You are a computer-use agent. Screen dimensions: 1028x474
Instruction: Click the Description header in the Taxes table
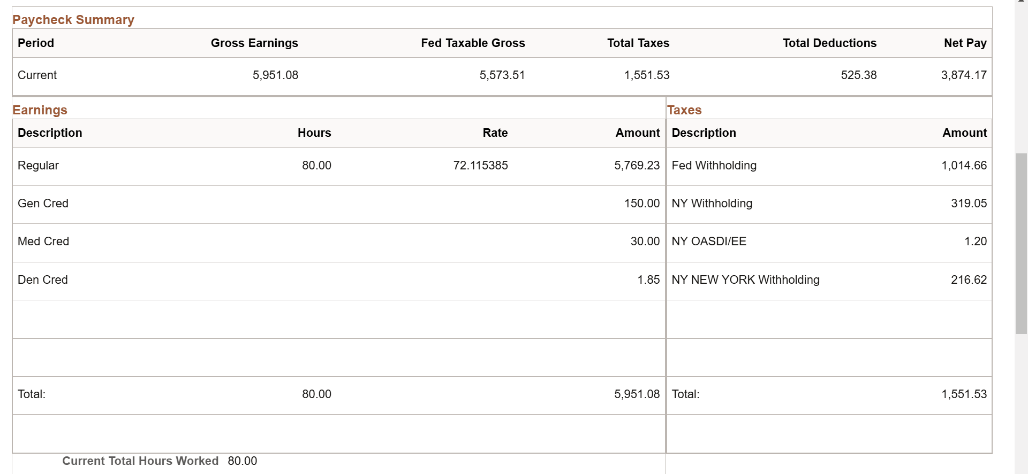pyautogui.click(x=704, y=133)
